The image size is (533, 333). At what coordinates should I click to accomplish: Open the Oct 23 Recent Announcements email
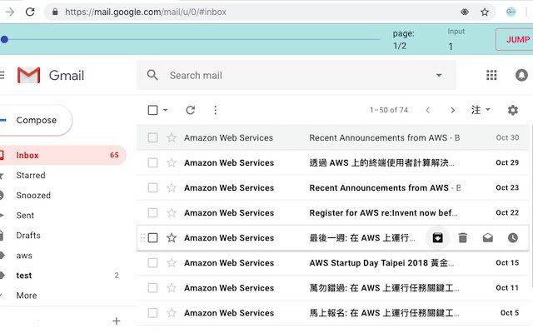333,187
